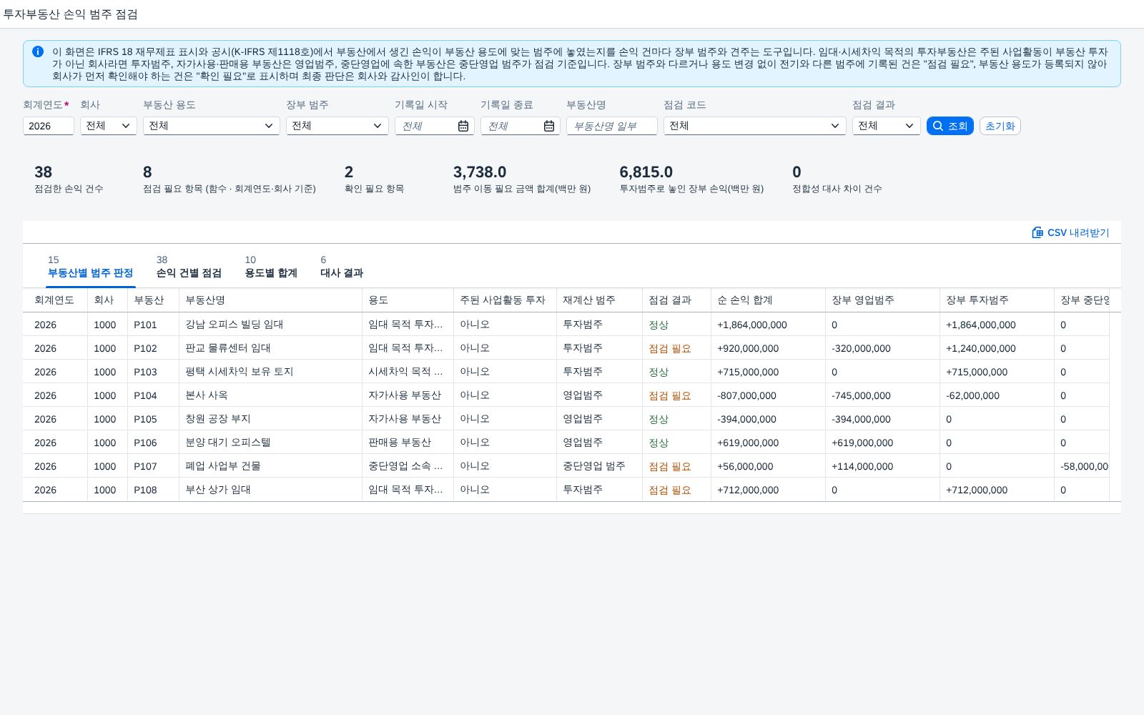Viewport: 1144px width, 715px height.
Task: Open the 점검 결과 dropdown
Action: pyautogui.click(x=887, y=126)
